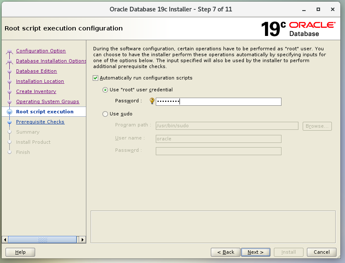The image size is (345, 263).
Task: Click the Prerequisite Checks step bullet icon
Action: (9, 122)
